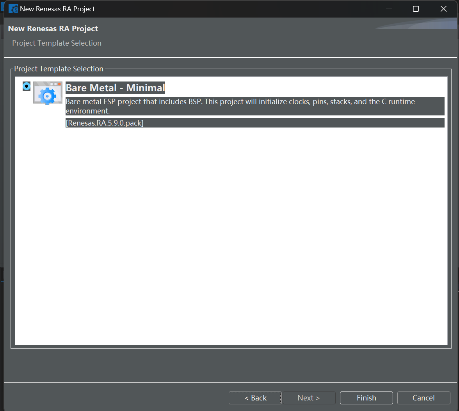Close the New Renesas RA Project dialog
Screen dimensions: 459x411
pos(443,9)
